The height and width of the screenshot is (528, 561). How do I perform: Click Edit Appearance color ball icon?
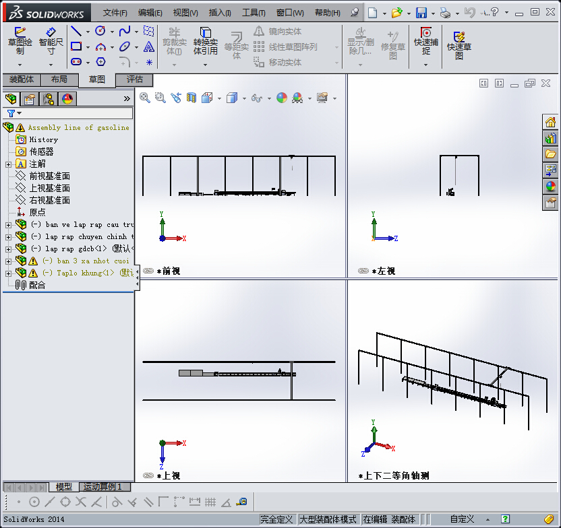click(282, 98)
